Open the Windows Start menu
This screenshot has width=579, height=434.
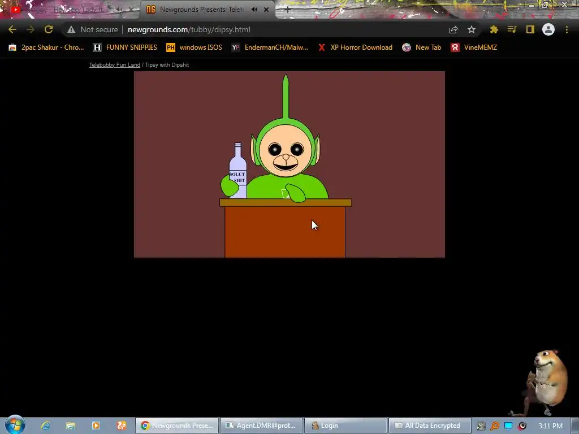click(x=15, y=425)
